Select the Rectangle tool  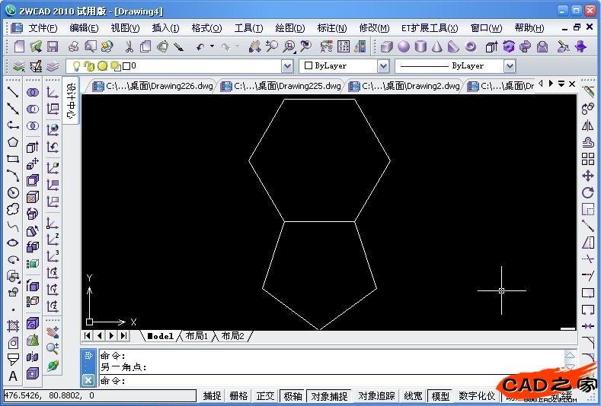point(13,159)
